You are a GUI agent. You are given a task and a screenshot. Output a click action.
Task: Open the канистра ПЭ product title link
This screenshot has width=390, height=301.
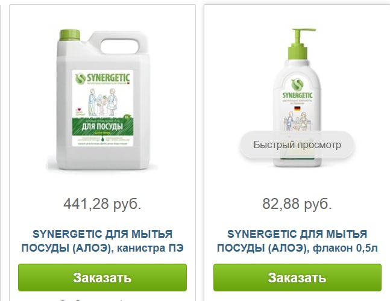click(x=102, y=241)
